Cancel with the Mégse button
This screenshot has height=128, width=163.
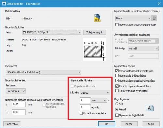click(129, 124)
